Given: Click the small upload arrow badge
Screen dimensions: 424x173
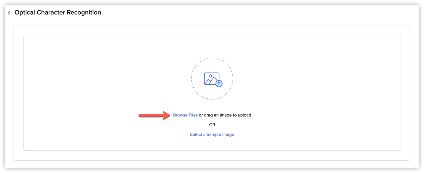Looking at the screenshot, I should [219, 84].
